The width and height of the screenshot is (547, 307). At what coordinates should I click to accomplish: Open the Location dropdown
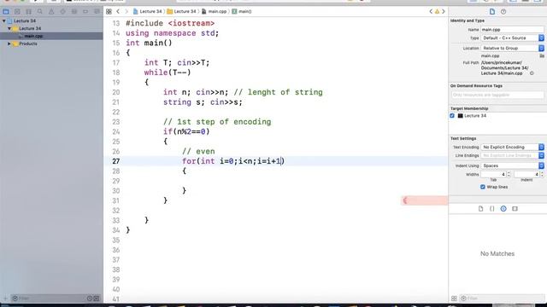pyautogui.click(x=513, y=48)
